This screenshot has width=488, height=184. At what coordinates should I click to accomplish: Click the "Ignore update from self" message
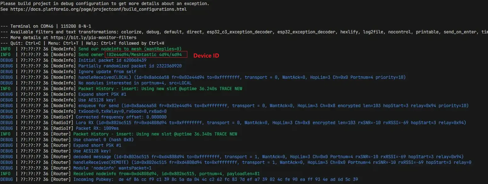point(107,72)
